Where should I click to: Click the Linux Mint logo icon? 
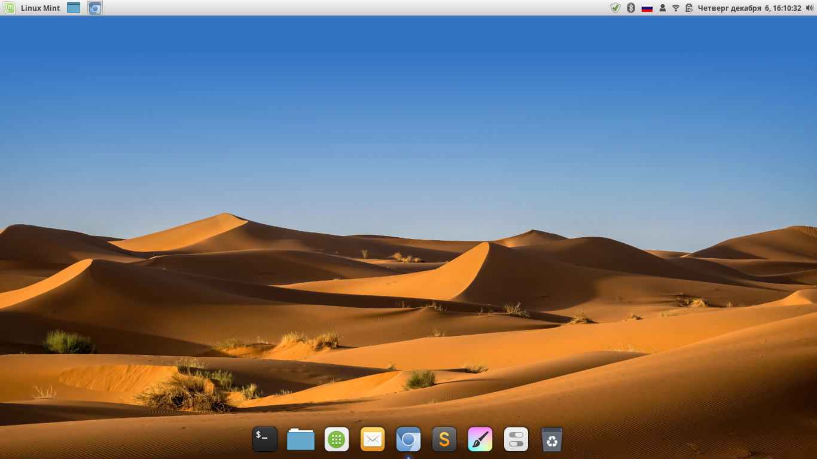pos(9,8)
